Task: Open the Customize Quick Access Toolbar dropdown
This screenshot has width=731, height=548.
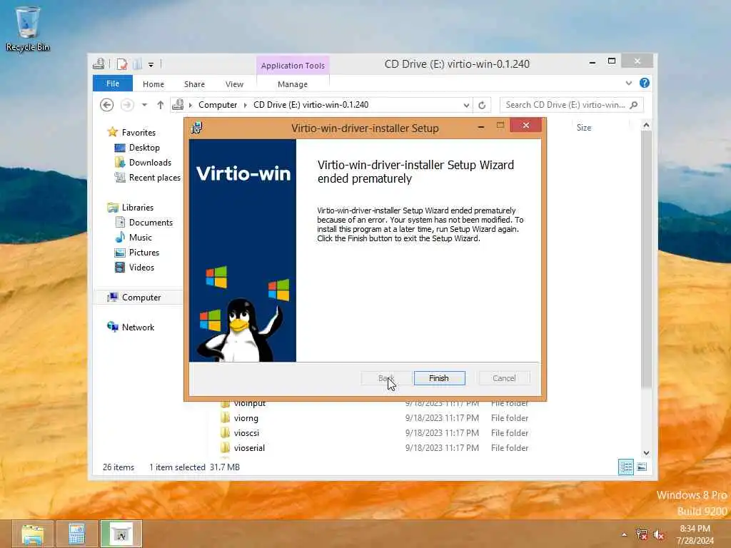Action: tap(151, 64)
